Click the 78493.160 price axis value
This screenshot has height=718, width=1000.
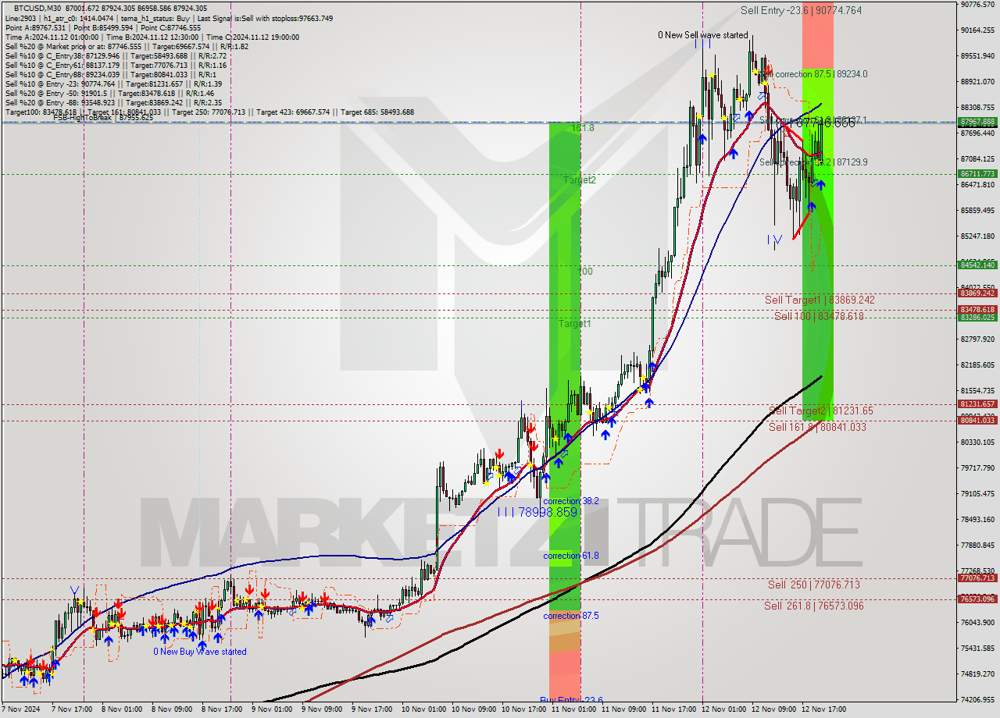[977, 520]
